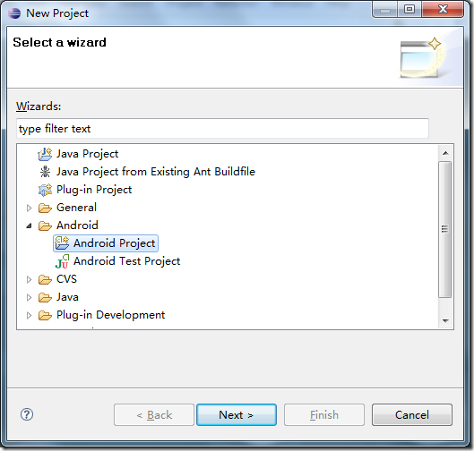Select the Plug-in Project icon
Viewport: 474px width, 451px height.
point(45,190)
